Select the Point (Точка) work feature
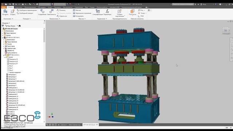This screenshot has width=233, height=131. 141,13
